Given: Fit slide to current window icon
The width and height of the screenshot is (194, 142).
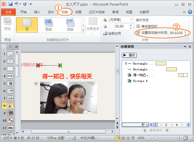Looking at the screenshot, I should pos(186,138).
